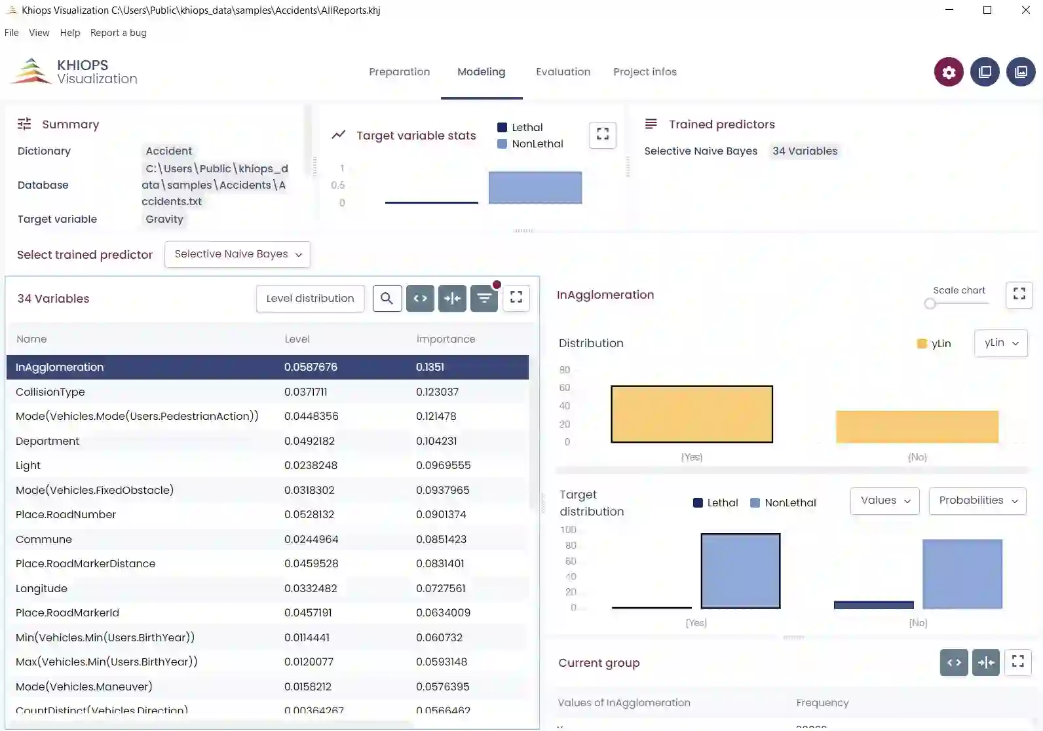The height and width of the screenshot is (731, 1043).
Task: Switch to the Evaluation tab
Action: point(563,72)
